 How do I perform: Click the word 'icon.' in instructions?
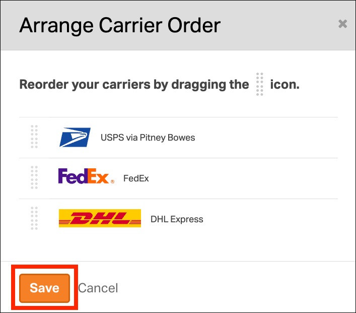(284, 84)
